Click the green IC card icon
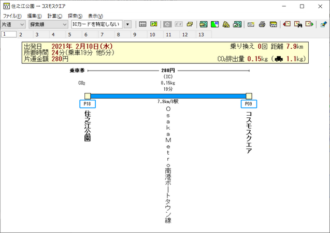330x233 pixels. click(215, 24)
